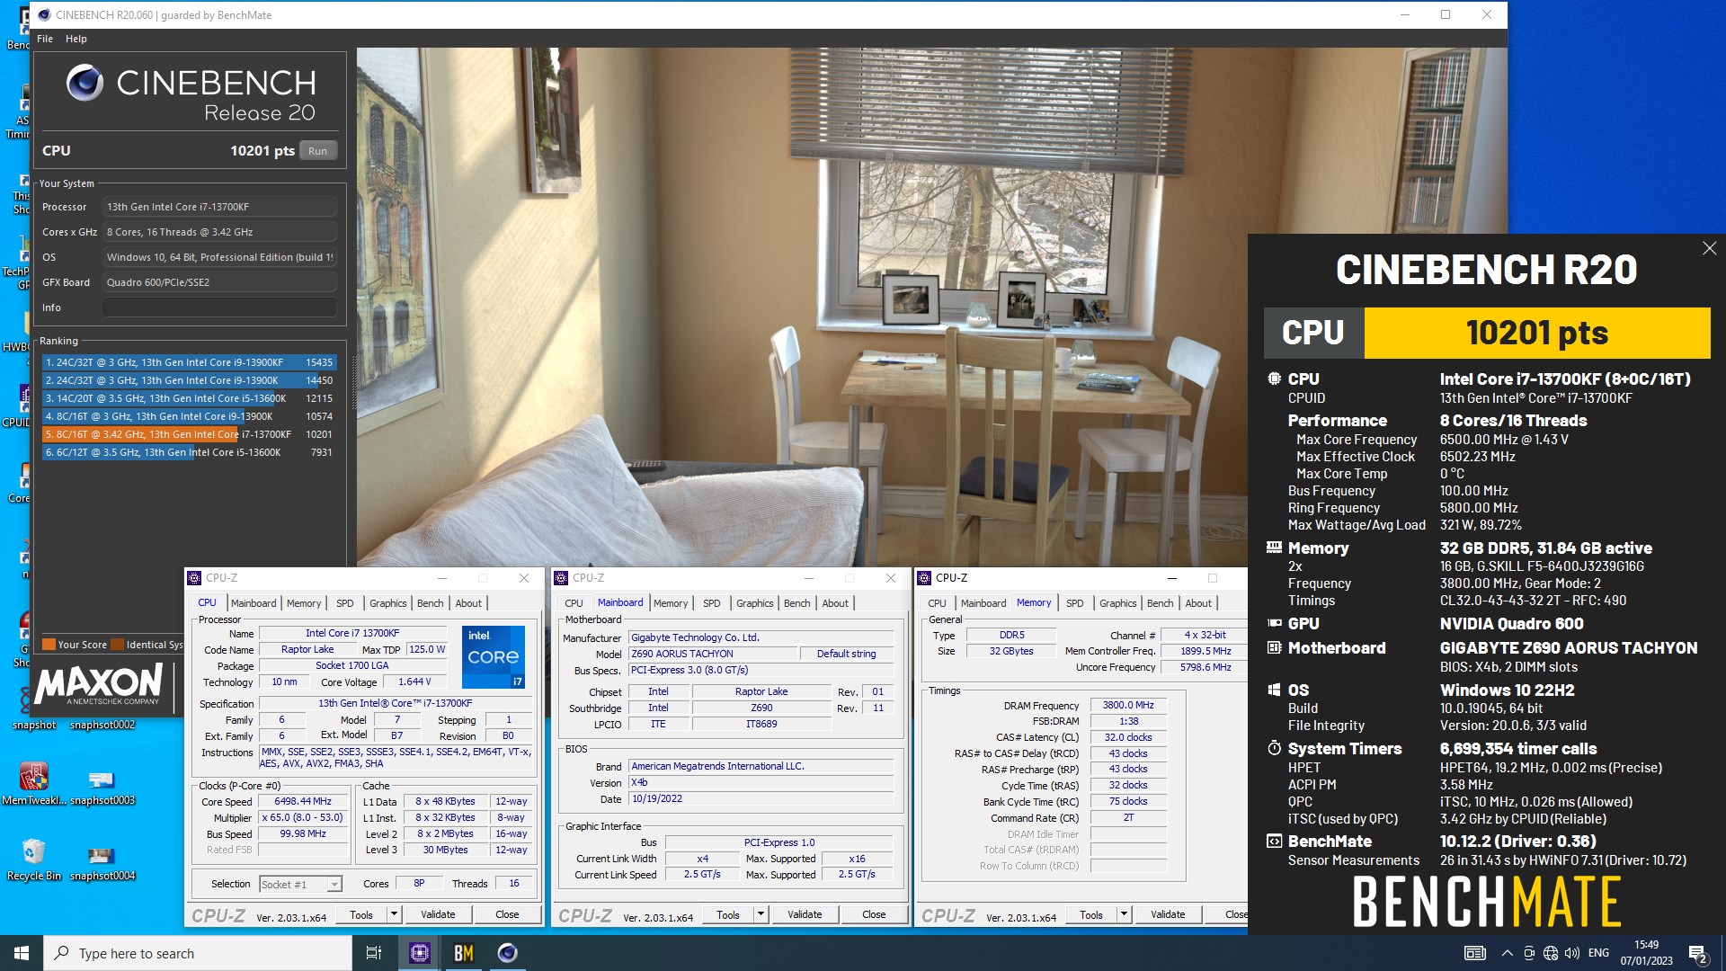1726x971 pixels.
Task: Close the BenchMate Cinebench R20 result panel
Action: click(x=1709, y=248)
